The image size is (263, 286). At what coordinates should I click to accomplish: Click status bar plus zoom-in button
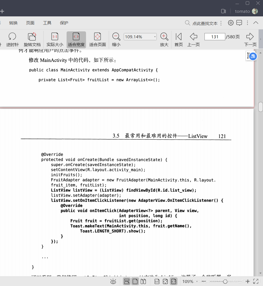(247, 281)
